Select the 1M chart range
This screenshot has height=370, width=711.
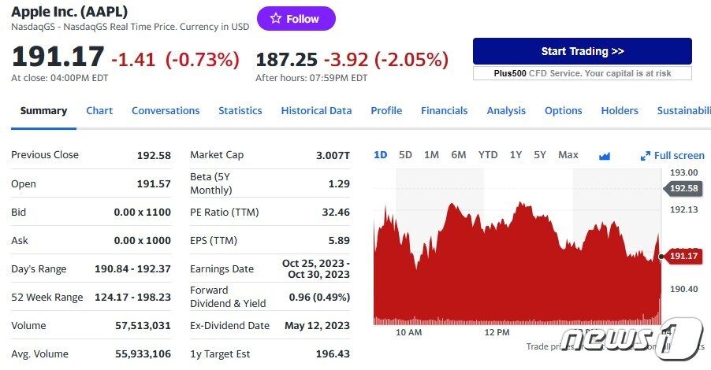click(431, 155)
